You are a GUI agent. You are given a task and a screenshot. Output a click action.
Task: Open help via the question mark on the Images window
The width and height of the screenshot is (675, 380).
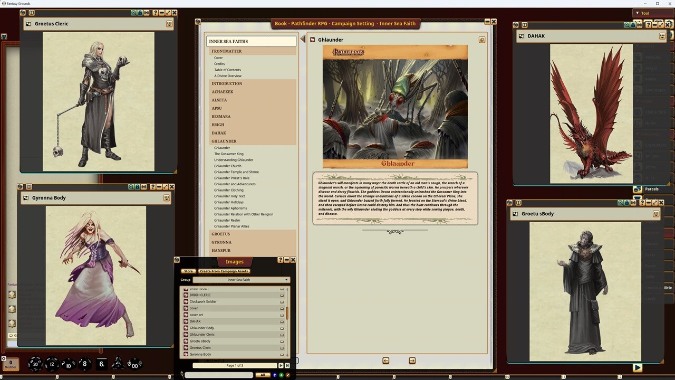click(280, 260)
